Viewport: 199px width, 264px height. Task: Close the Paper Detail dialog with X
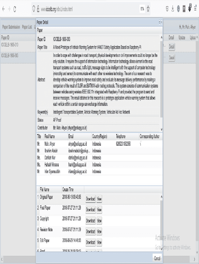(x=162, y=22)
